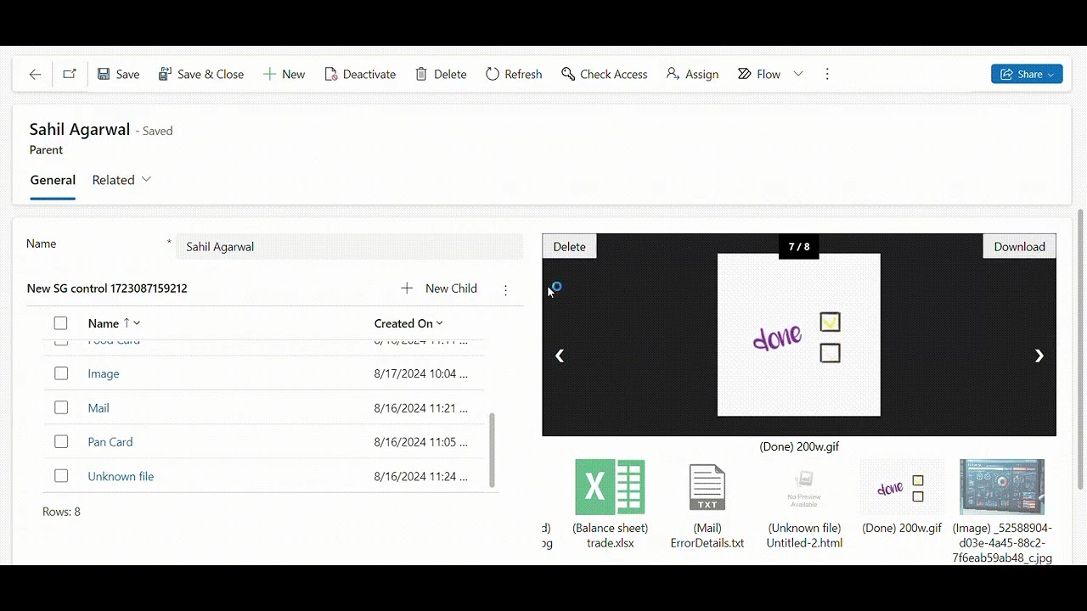This screenshot has height=611, width=1087.
Task: Click the done preview image
Action: point(799,335)
